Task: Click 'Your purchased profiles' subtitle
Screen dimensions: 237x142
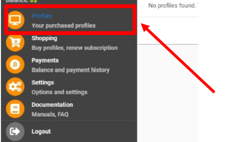Action: tap(64, 26)
